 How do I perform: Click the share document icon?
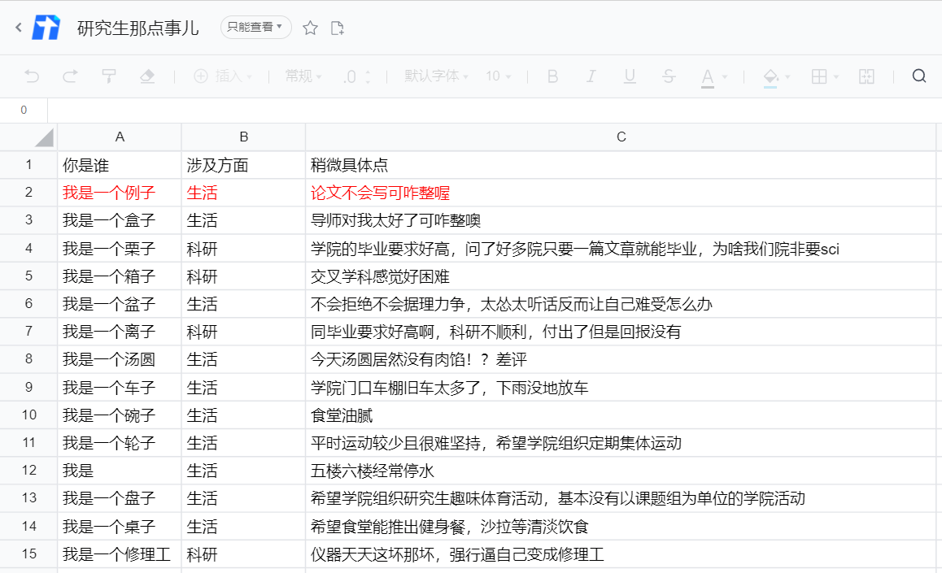coord(335,27)
